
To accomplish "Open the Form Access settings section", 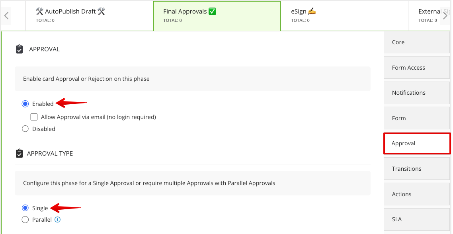I will (x=417, y=67).
